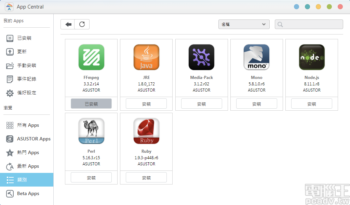Image resolution: width=350 pixels, height=205 pixels.
Task: Refresh the app list
Action: pos(82,24)
